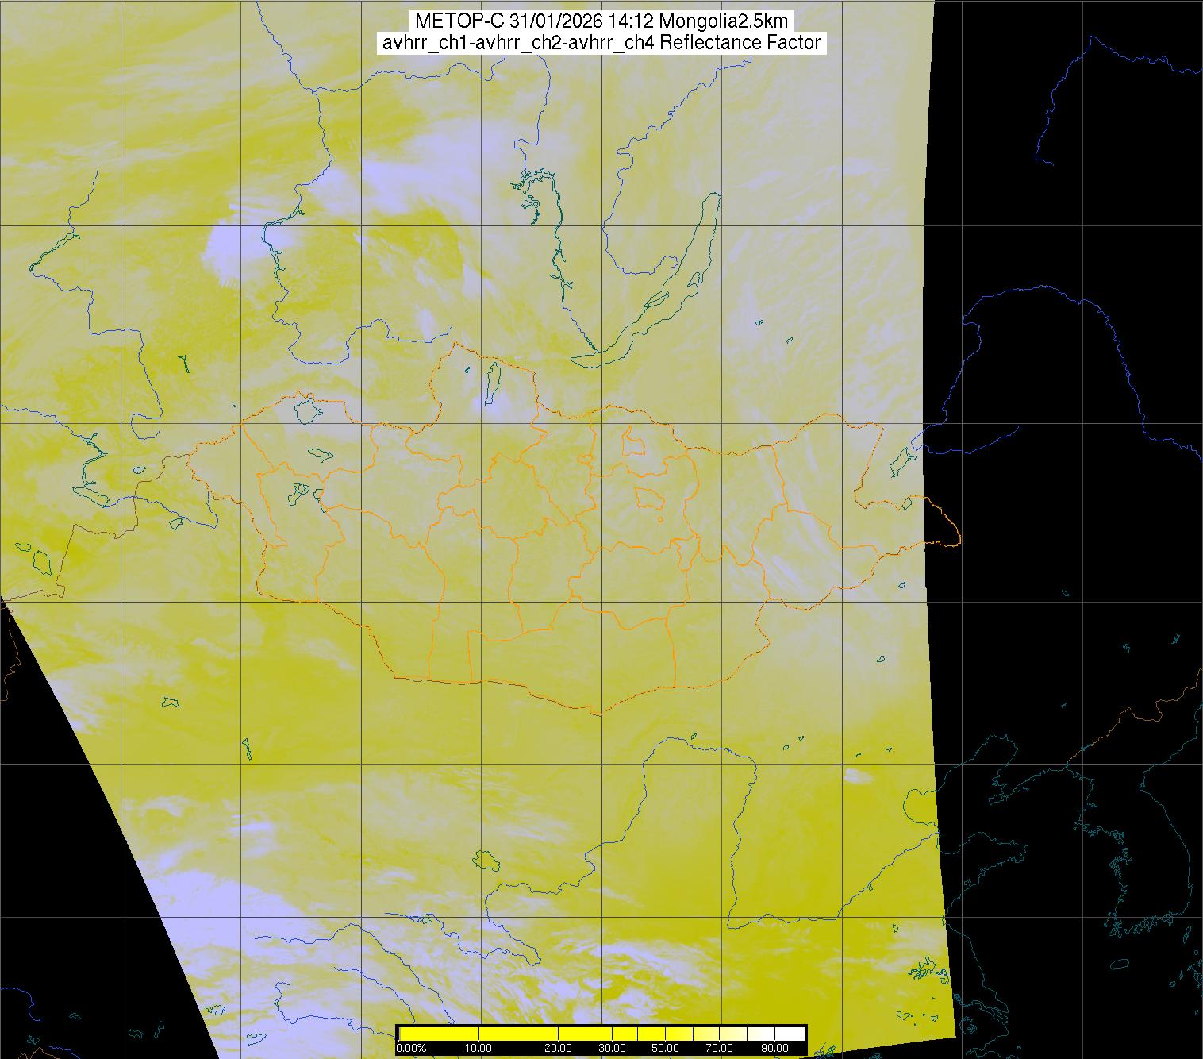Click the small Ulaanbaatar enclave in central Mongolia
The image size is (1203, 1059).
pos(650,498)
